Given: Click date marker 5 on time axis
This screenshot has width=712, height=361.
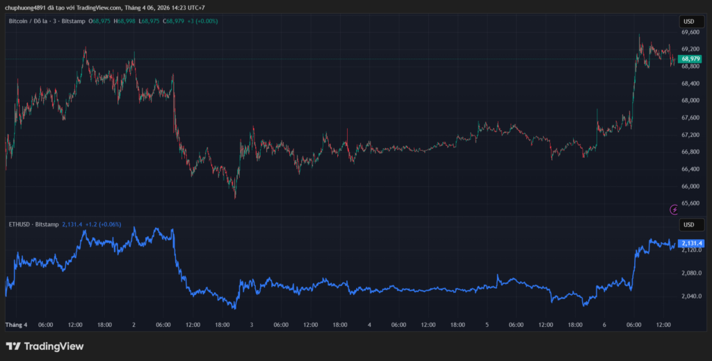Looking at the screenshot, I should point(487,325).
